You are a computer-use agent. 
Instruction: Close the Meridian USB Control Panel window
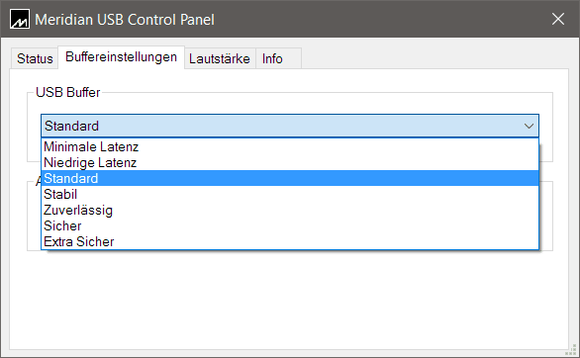(x=558, y=19)
